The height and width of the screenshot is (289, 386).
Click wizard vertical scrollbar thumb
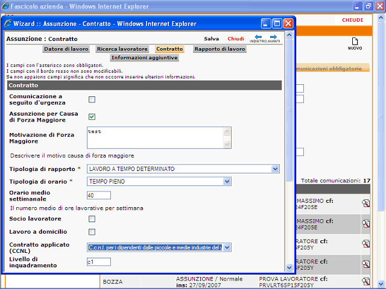289,110
